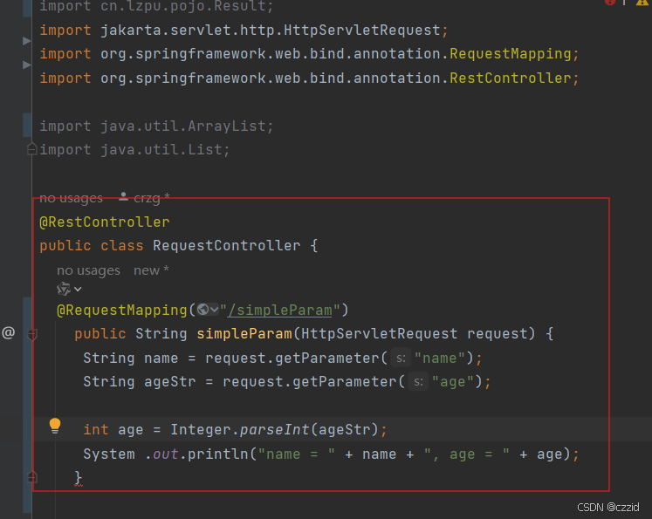Click the RestController import class name
The image size is (652, 519).
pyautogui.click(x=511, y=79)
